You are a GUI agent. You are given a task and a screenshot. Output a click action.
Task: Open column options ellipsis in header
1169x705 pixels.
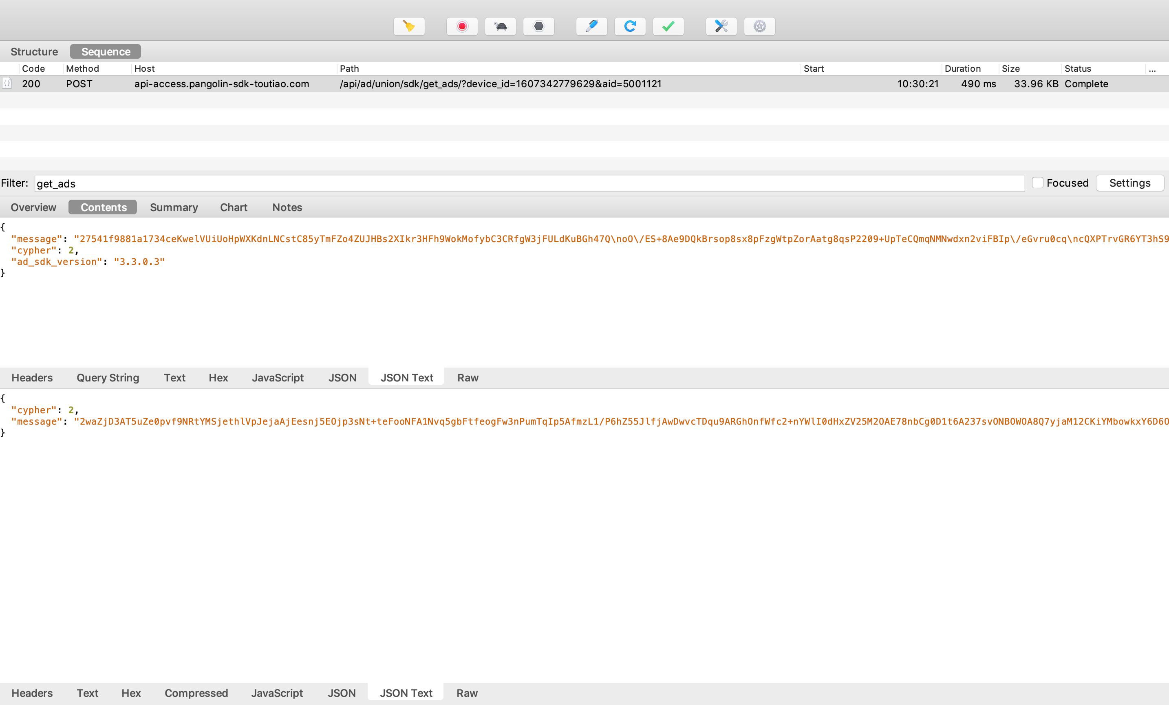1152,69
